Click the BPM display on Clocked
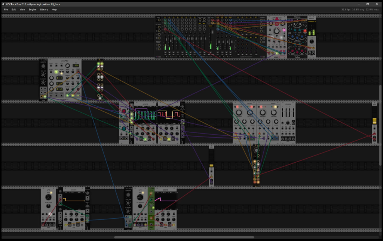Screen dimensions: 383x241 76,66
